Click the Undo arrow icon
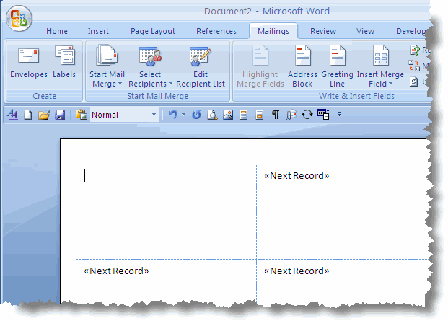The height and width of the screenshot is (321, 448). coord(172,115)
